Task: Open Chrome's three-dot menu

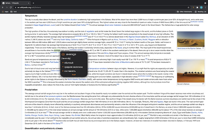Action: (x=205, y=7)
